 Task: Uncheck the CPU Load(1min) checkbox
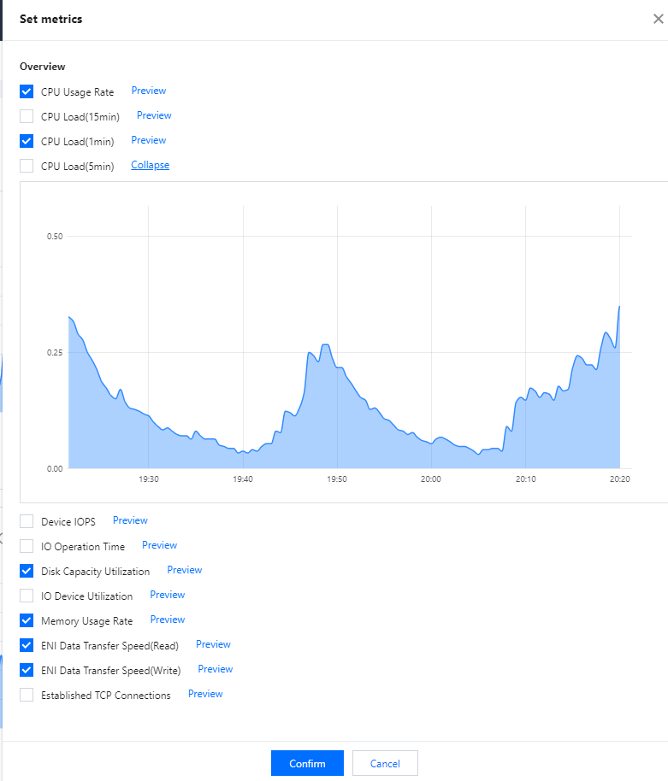point(27,141)
